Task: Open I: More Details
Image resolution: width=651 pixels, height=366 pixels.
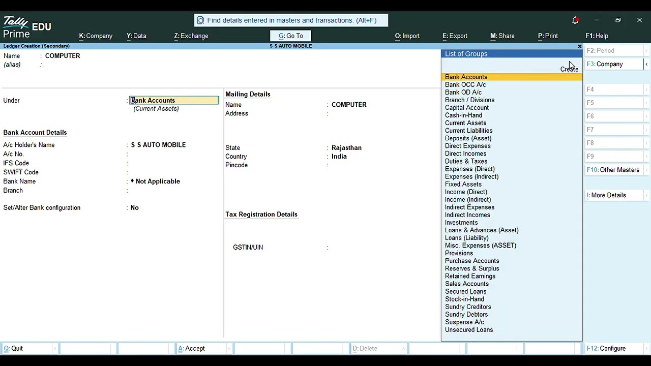Action: 614,195
